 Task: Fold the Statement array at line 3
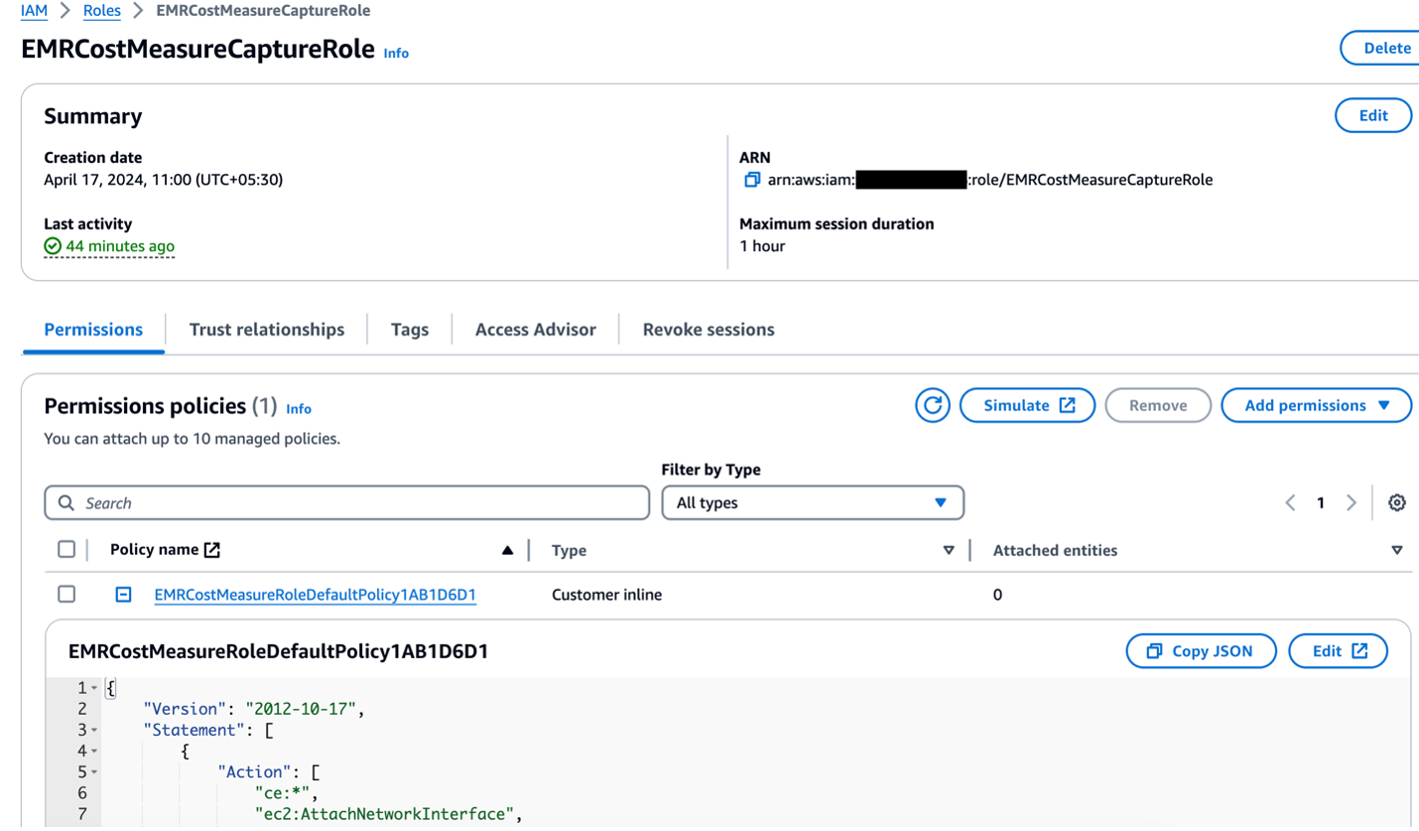(x=94, y=730)
